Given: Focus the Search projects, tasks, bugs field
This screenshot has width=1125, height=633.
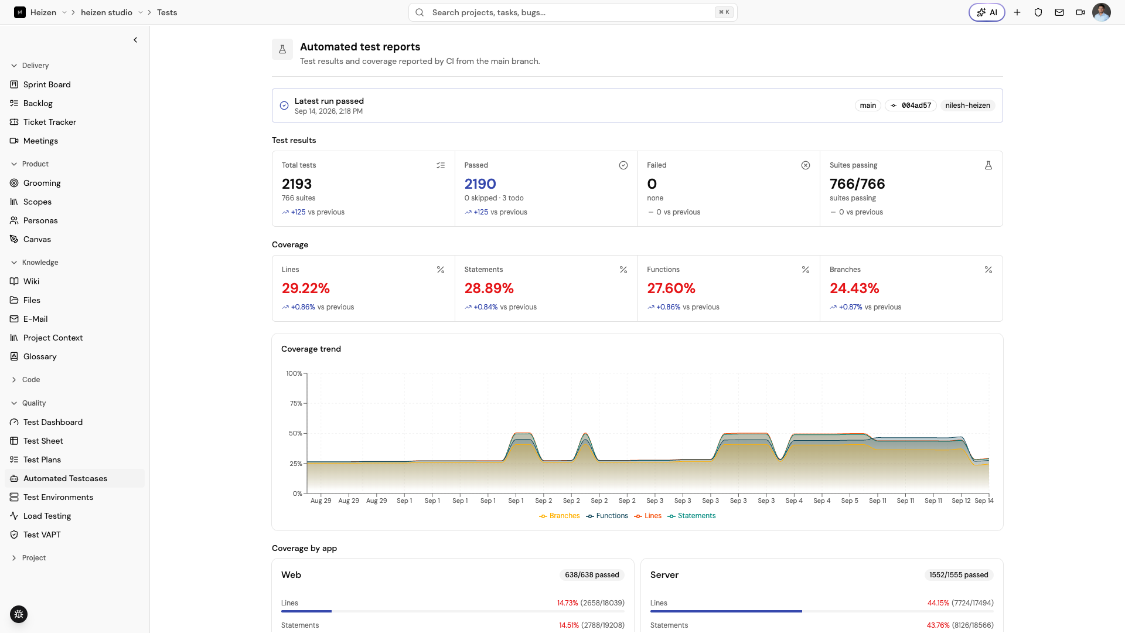Looking at the screenshot, I should click(x=572, y=12).
